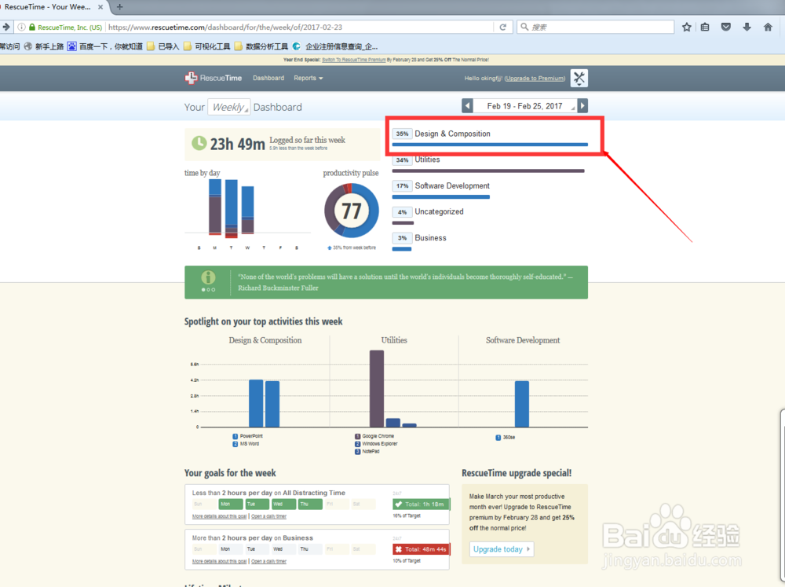This screenshot has height=587, width=785.
Task: Open more details for Business goal
Action: 219,561
